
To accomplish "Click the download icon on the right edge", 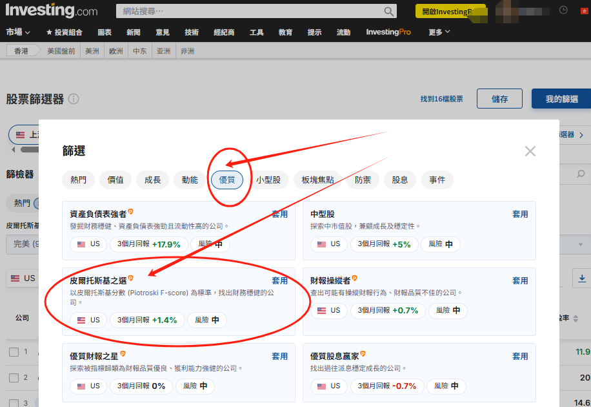I will tap(582, 278).
